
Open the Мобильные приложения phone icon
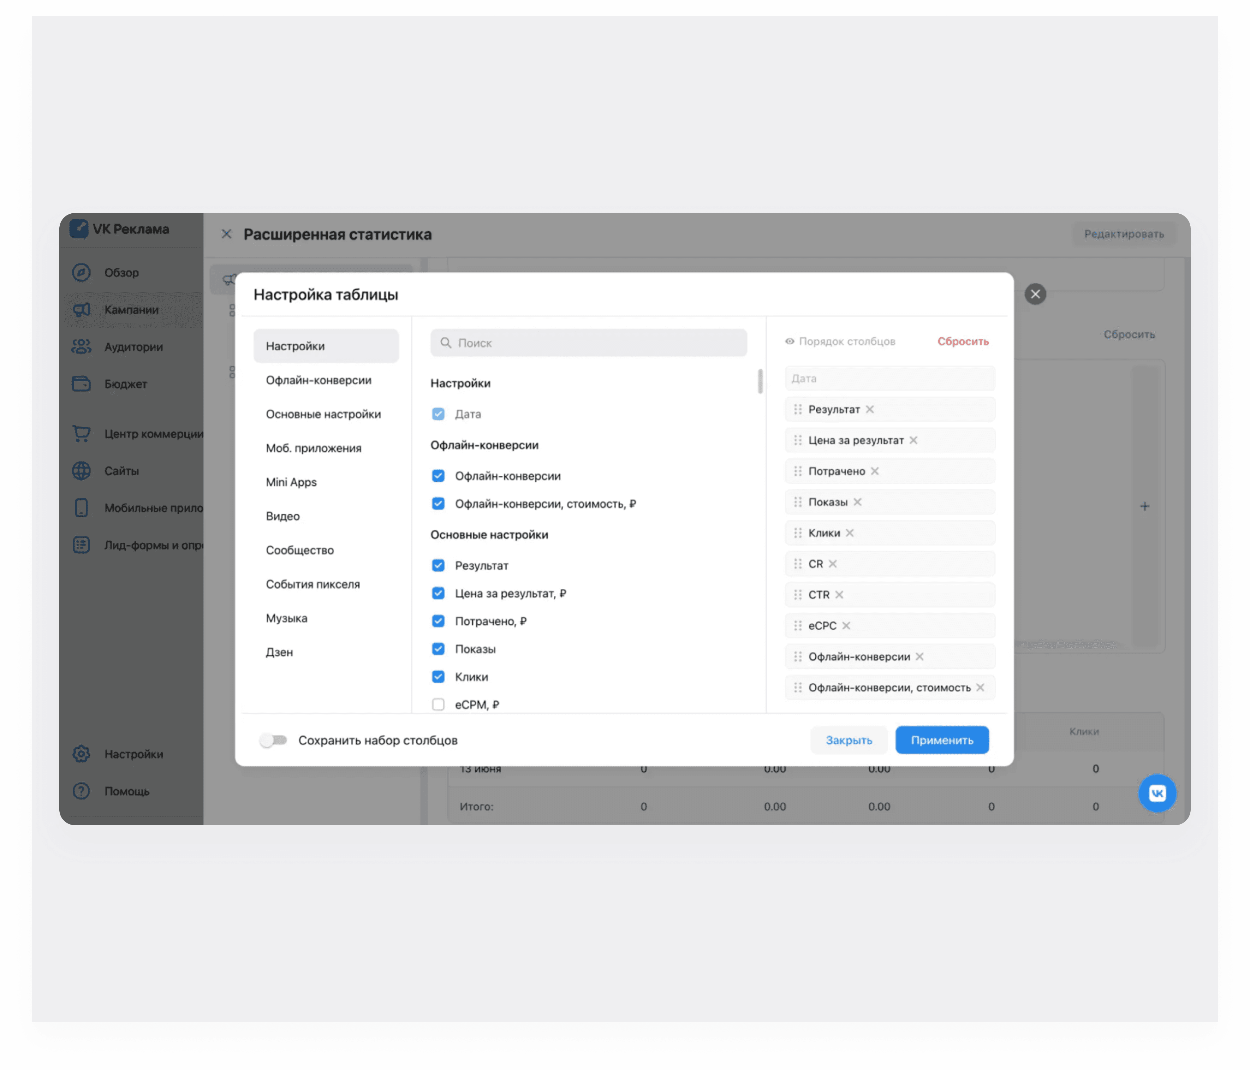click(x=82, y=507)
